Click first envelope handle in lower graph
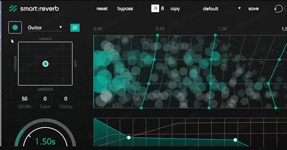 click(129, 138)
